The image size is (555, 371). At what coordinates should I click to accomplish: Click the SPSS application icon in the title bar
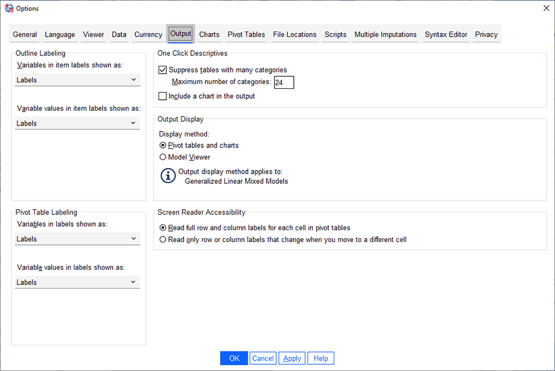pos(8,8)
